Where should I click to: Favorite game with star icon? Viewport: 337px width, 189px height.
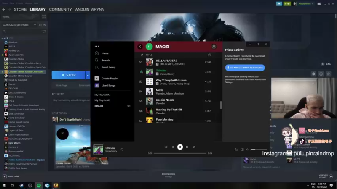tap(328, 74)
